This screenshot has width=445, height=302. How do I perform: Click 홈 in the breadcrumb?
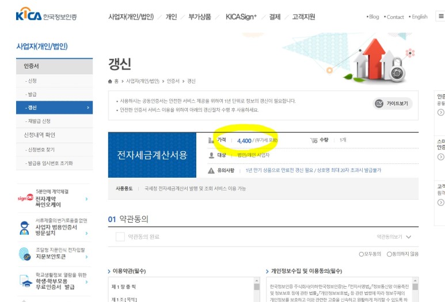click(x=116, y=81)
